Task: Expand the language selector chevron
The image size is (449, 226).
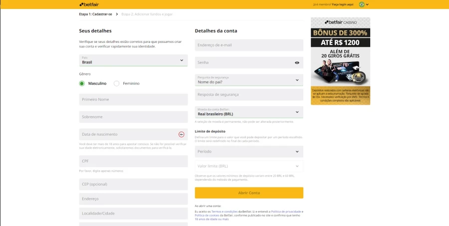Action: tap(367, 4)
